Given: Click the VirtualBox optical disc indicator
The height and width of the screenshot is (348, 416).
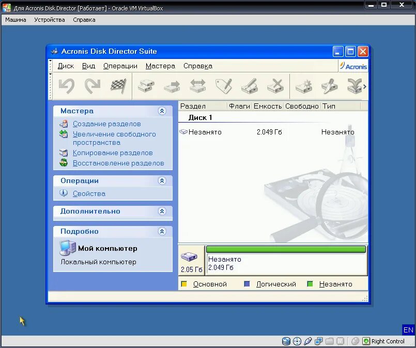Looking at the screenshot, I should pyautogui.click(x=297, y=341).
